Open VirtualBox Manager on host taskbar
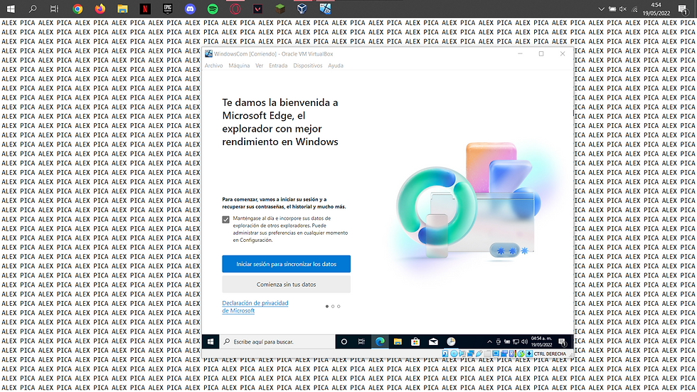This screenshot has width=697, height=392. click(302, 9)
